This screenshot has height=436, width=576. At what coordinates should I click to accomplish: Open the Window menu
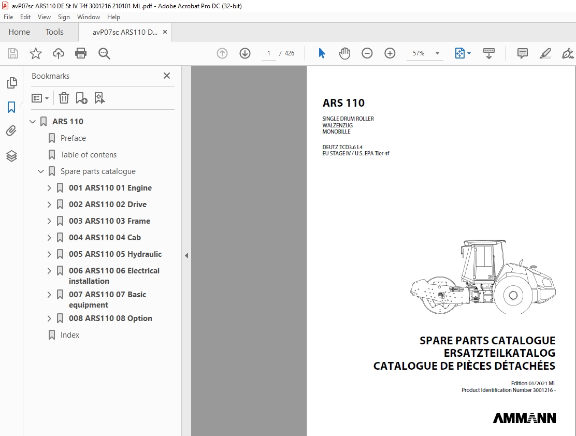[x=89, y=17]
